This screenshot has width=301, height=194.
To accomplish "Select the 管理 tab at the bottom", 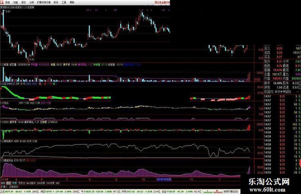I will tap(14, 183).
